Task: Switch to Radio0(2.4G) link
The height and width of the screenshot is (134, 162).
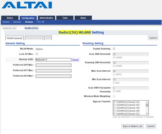Action: pos(9,28)
